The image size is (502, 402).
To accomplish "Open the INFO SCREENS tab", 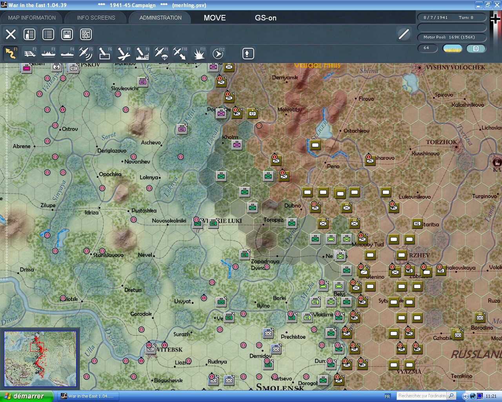I will 96,18.
